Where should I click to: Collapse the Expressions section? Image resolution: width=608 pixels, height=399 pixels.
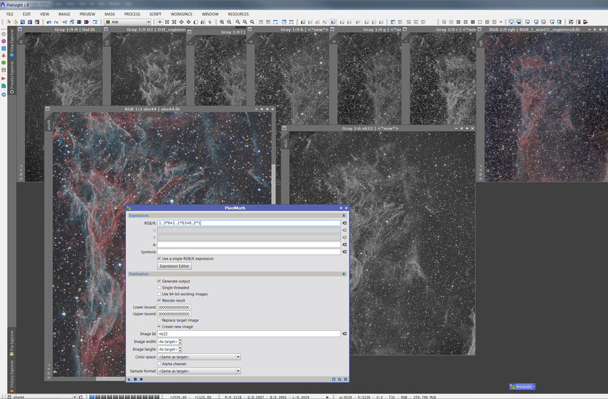[344, 216]
